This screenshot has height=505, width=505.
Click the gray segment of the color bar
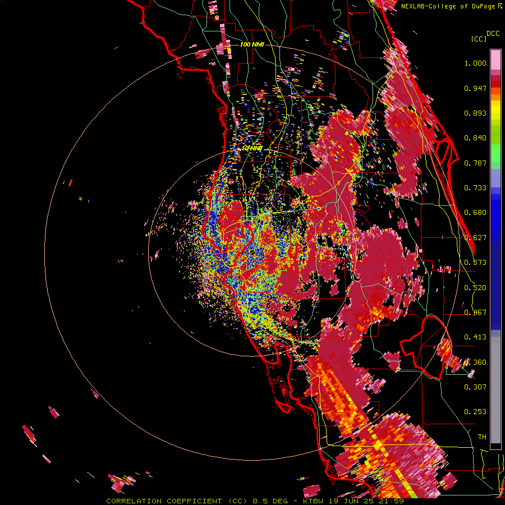coord(495,390)
